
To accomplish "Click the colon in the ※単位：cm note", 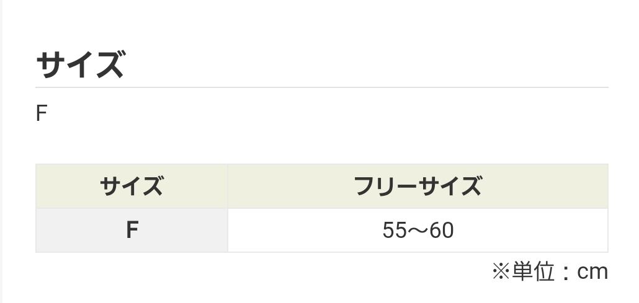I will (566, 273).
